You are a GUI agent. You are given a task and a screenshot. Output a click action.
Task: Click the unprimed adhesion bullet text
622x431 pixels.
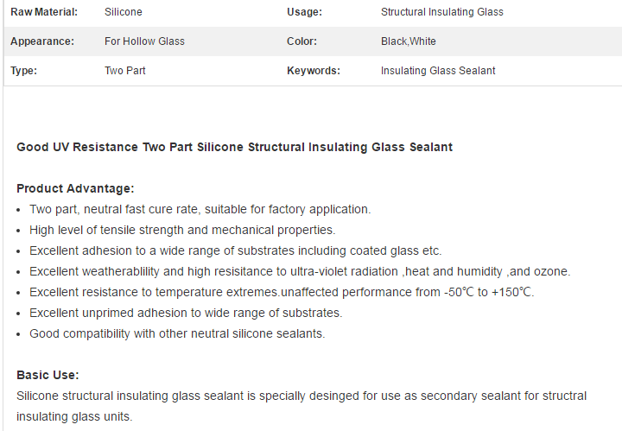click(x=186, y=313)
